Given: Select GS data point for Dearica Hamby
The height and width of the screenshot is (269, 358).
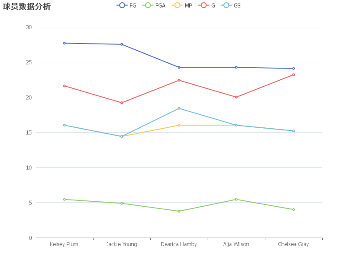Looking at the screenshot, I should point(179,108).
